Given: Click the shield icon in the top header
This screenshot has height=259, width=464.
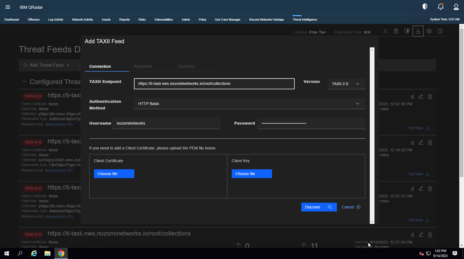Looking at the screenshot, I should click(425, 7).
